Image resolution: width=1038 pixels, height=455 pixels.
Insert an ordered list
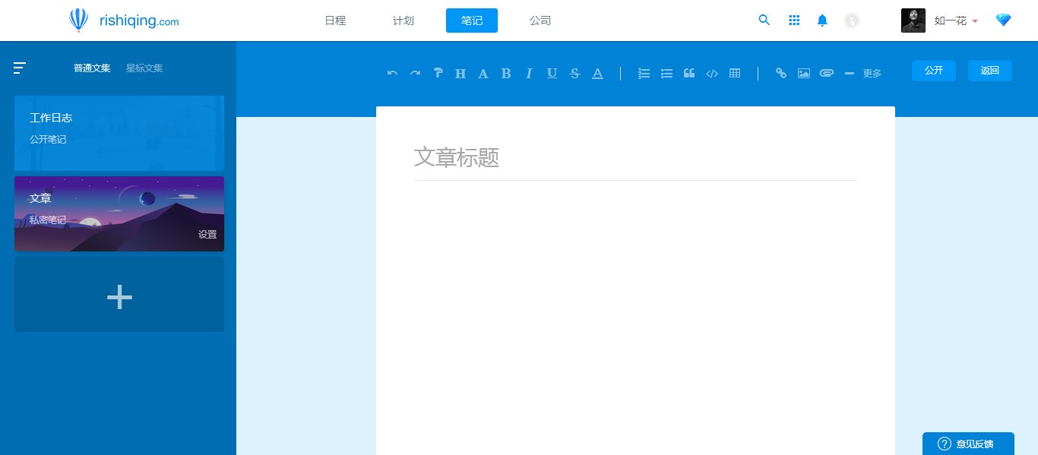(644, 72)
